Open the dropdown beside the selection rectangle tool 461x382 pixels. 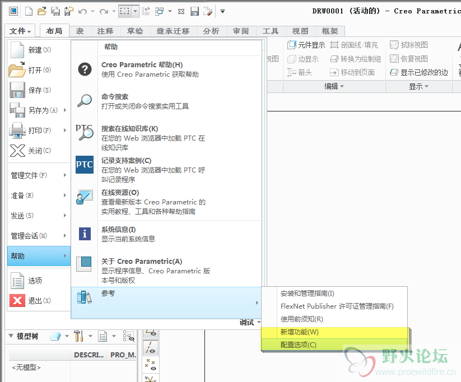tap(135, 11)
